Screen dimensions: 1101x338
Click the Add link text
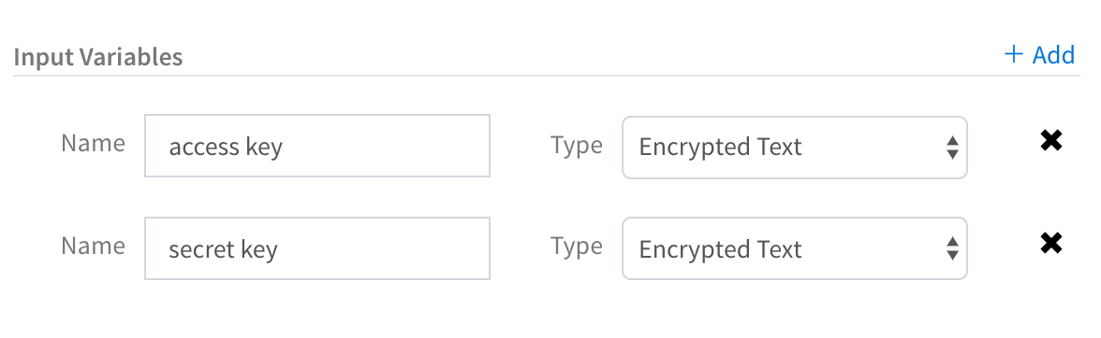(x=1053, y=54)
